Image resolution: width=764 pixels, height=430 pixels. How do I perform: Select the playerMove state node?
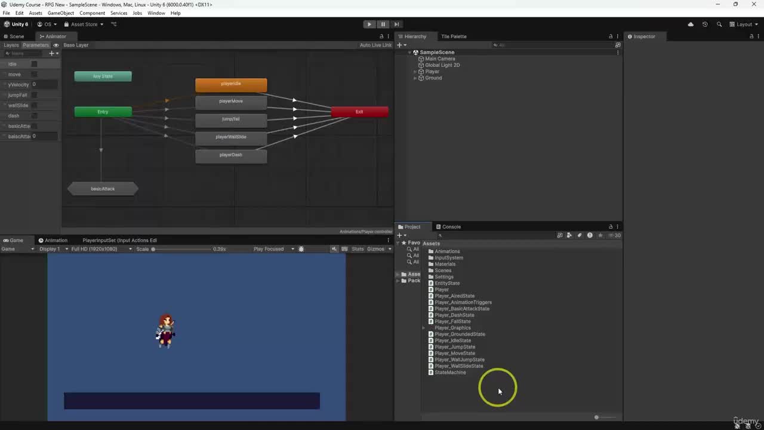[231, 102]
